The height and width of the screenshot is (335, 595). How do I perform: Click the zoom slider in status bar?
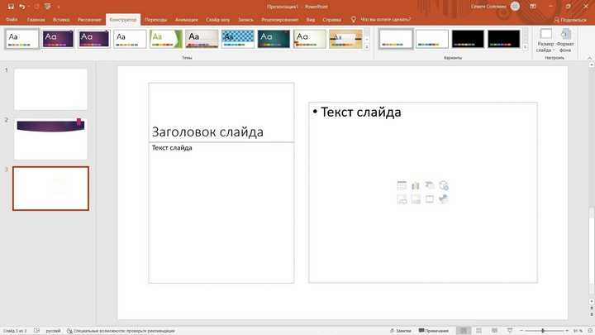pos(543,330)
